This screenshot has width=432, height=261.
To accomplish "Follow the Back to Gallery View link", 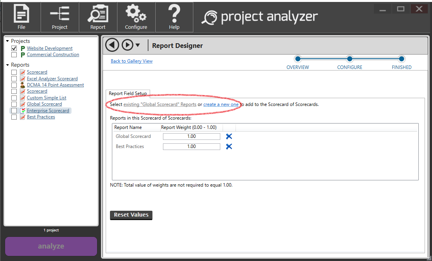I will [x=131, y=61].
